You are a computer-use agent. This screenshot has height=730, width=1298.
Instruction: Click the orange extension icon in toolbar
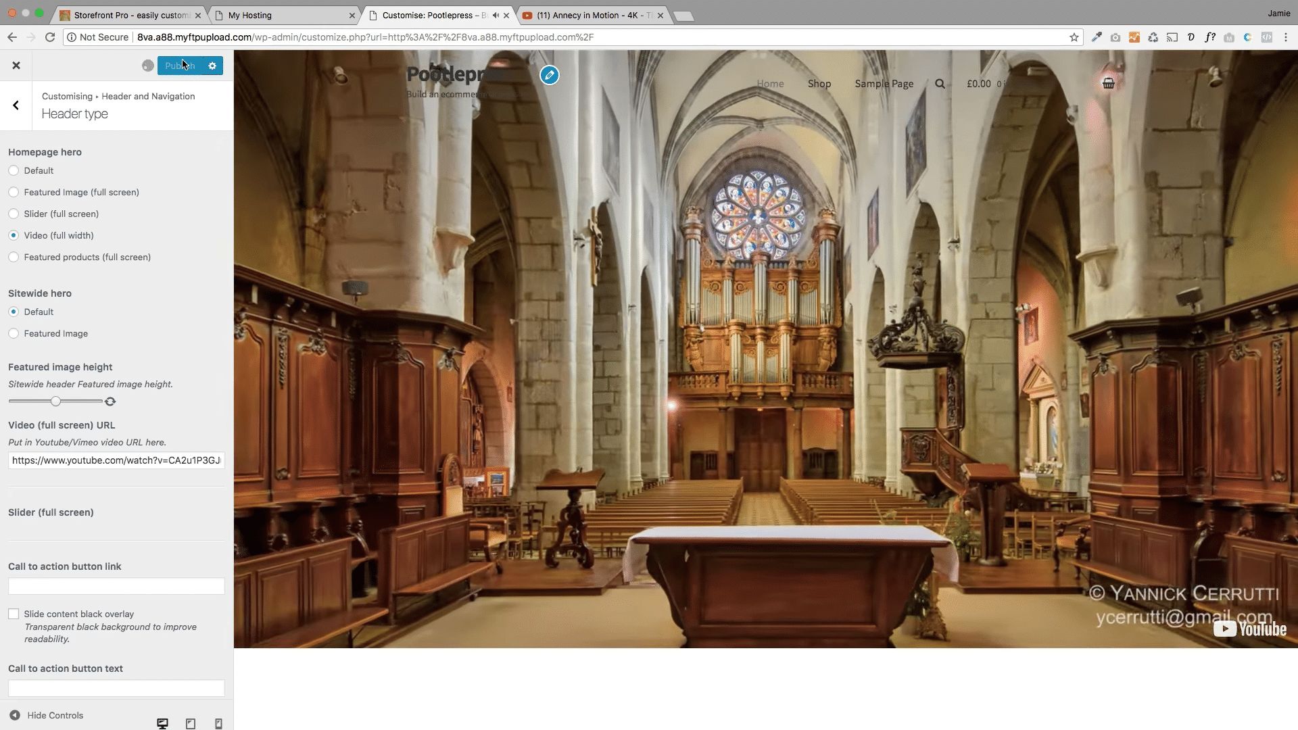(x=1134, y=37)
